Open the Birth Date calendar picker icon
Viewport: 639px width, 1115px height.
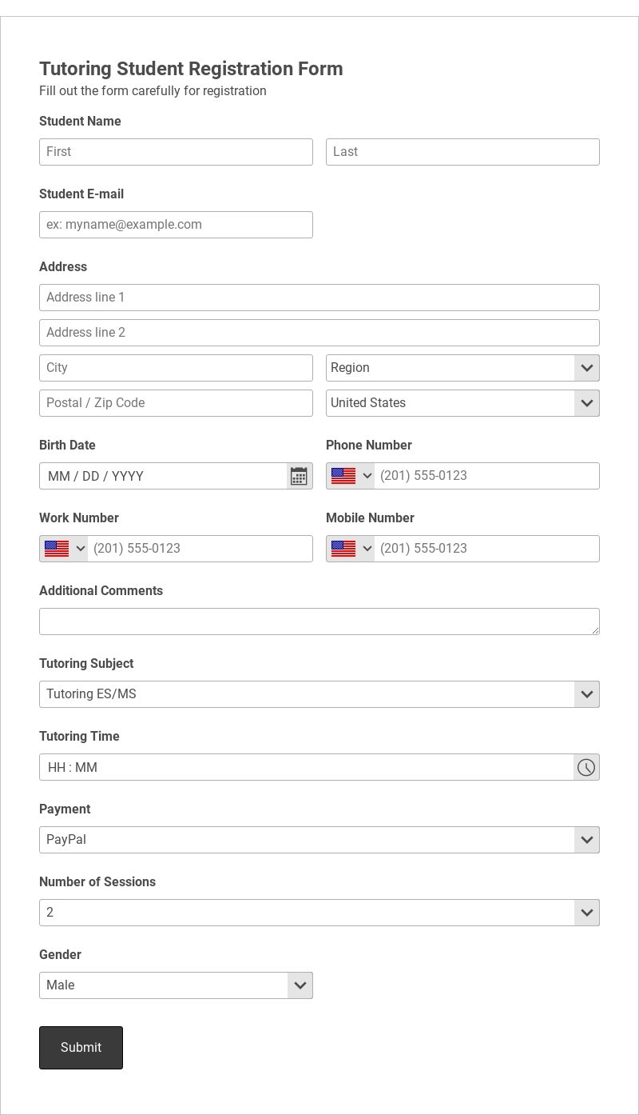coord(299,476)
